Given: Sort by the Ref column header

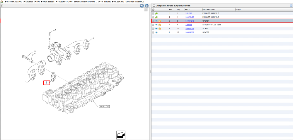Looking at the screenshot, I should click(173, 10).
